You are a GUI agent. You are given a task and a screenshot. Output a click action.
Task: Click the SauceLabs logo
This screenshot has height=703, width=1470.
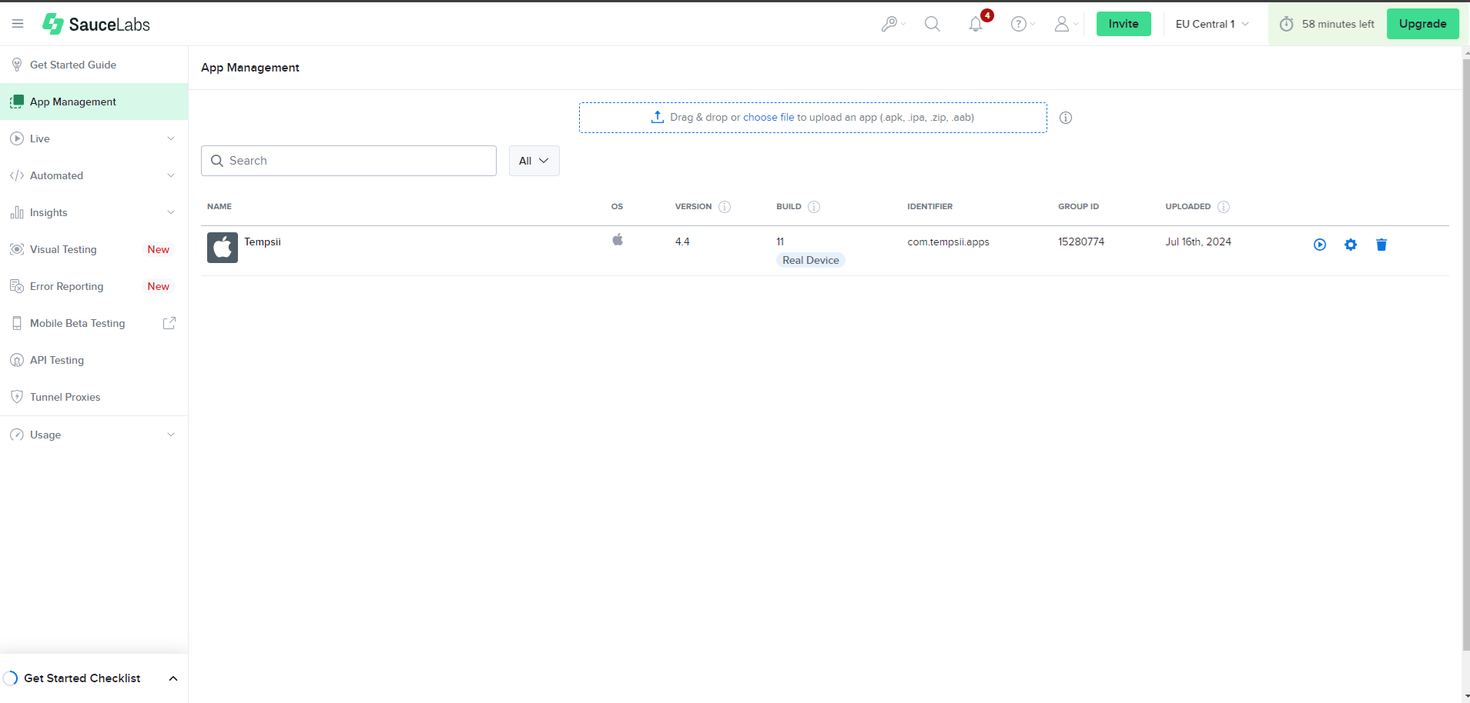[x=96, y=24]
